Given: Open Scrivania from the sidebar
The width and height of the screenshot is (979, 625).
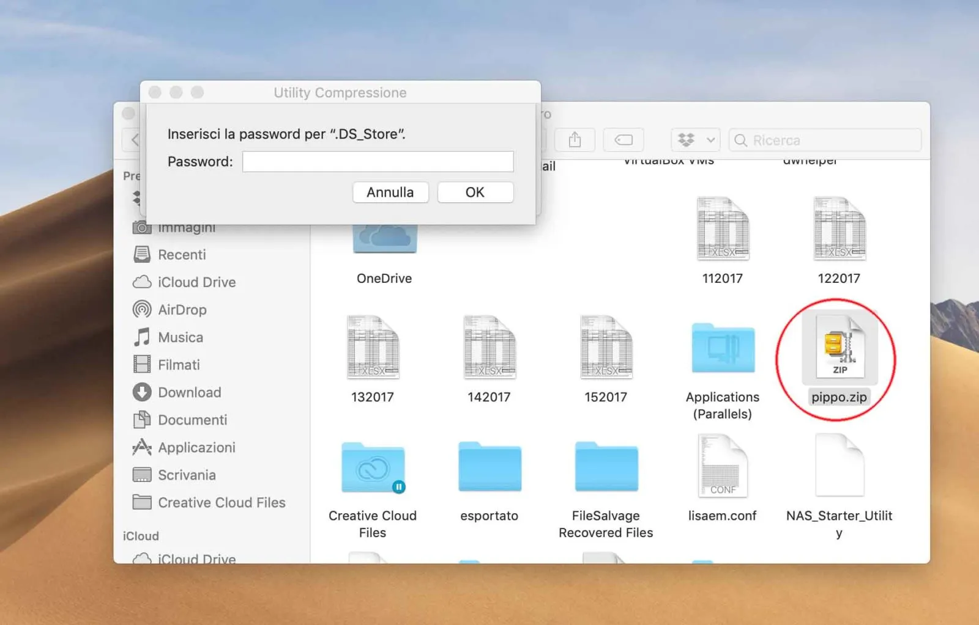Looking at the screenshot, I should (x=187, y=475).
